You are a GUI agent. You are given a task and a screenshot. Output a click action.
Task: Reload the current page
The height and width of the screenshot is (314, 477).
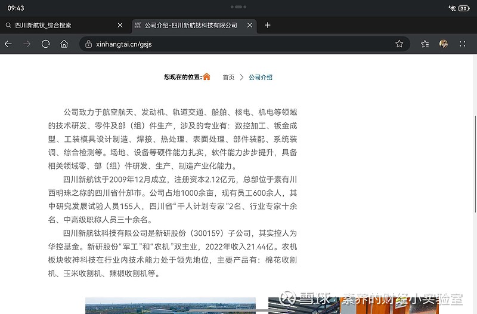tap(46, 44)
